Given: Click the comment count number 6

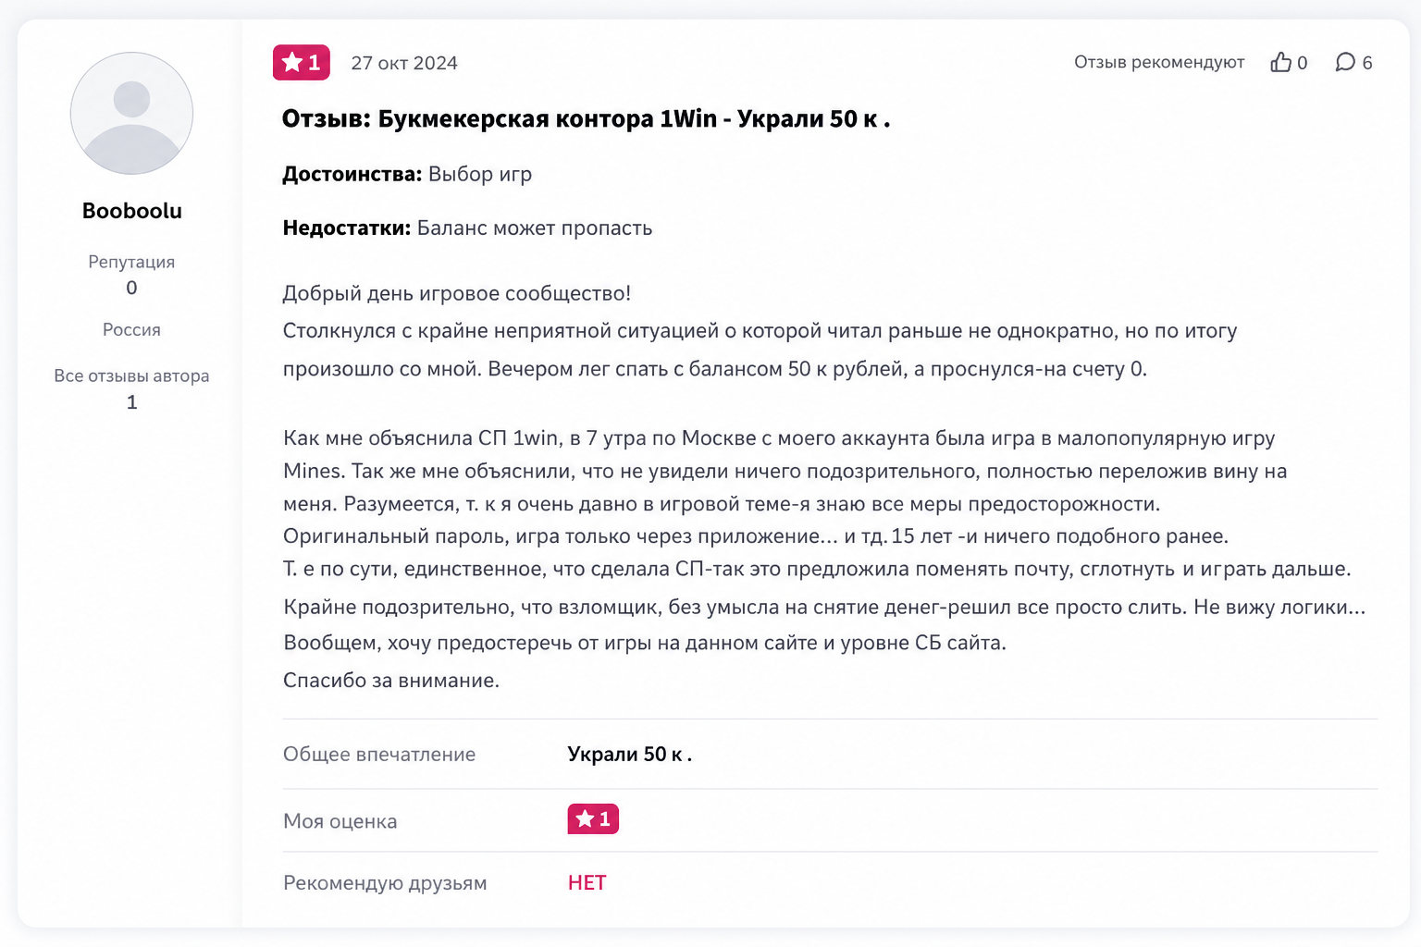Looking at the screenshot, I should [x=1367, y=63].
